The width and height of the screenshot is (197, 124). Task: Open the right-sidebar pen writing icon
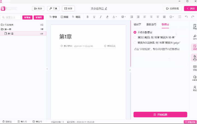click(x=195, y=37)
